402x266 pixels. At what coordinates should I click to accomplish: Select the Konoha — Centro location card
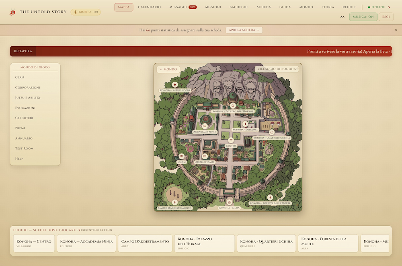(34, 243)
